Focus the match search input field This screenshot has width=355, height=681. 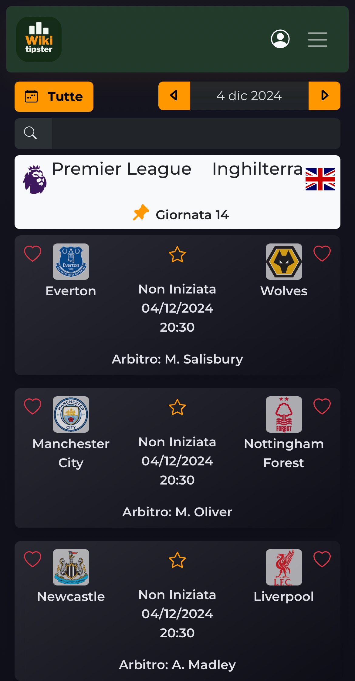pos(196,133)
